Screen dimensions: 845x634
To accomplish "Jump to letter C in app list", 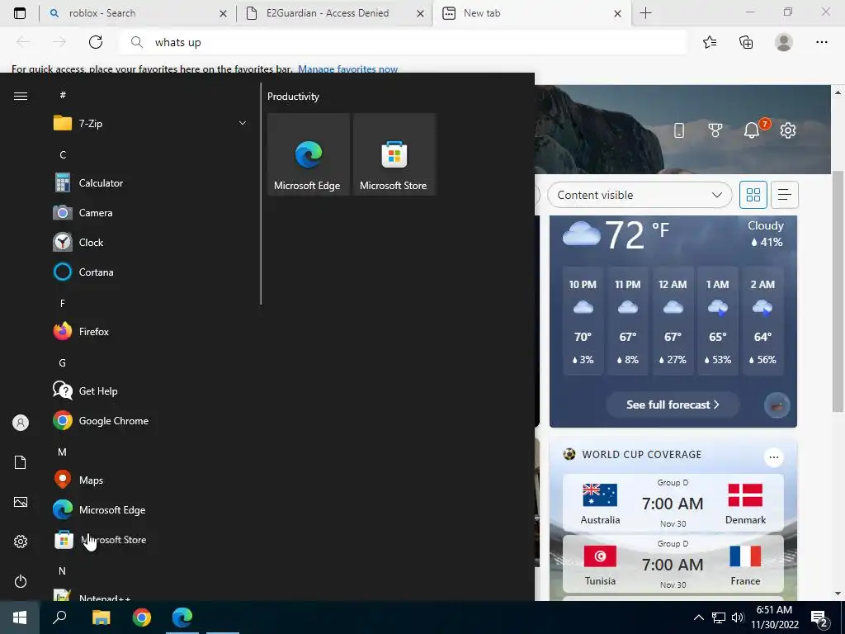I will pyautogui.click(x=63, y=154).
